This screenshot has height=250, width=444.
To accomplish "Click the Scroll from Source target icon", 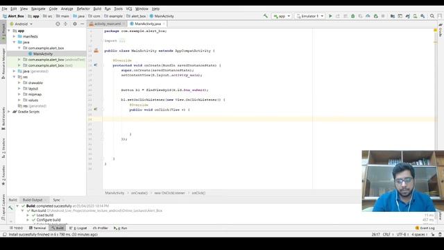I will 58,24.
